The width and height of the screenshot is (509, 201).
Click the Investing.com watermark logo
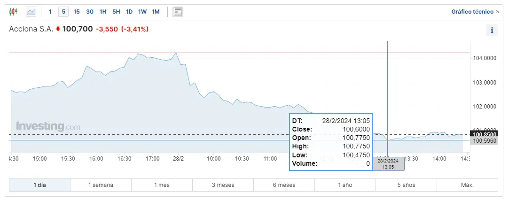click(x=48, y=126)
